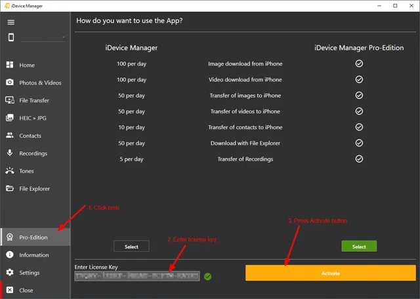This screenshot has width=420, height=299.
Task: Select the free iDevice Manager edition button
Action: (x=131, y=247)
